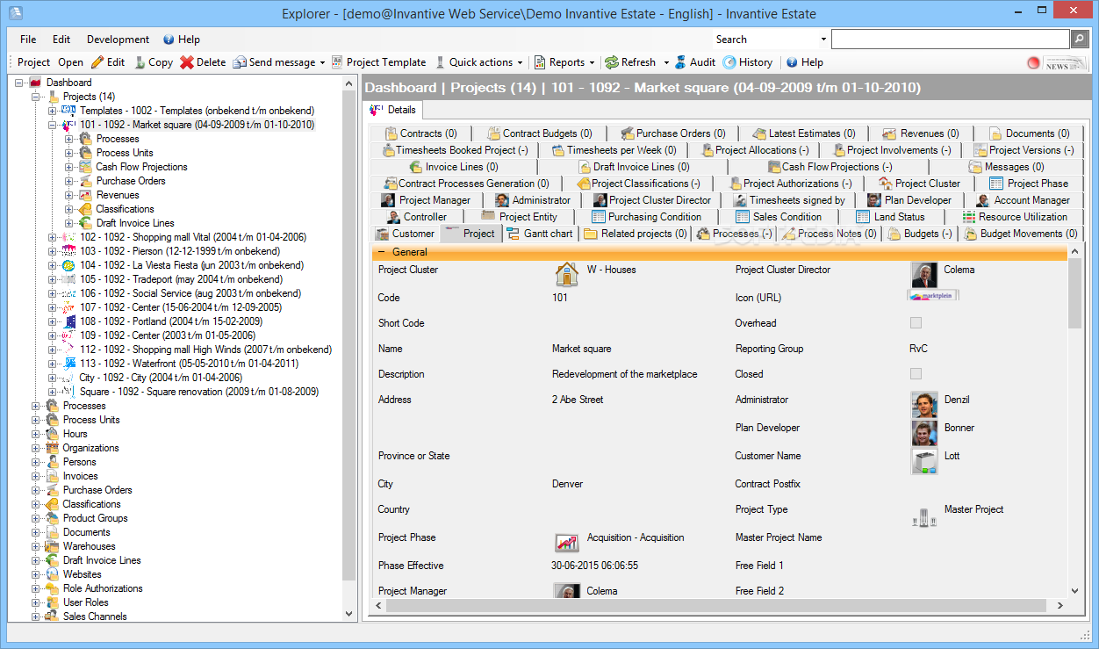Select the Warehouses tree item
1099x649 pixels.
(89, 546)
